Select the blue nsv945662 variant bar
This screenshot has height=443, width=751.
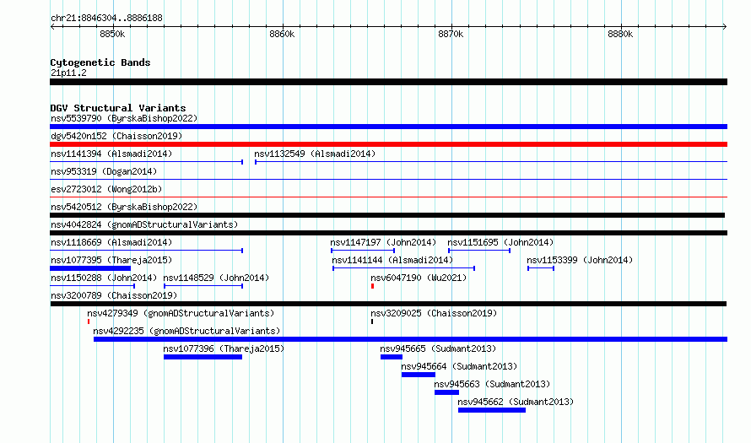point(491,410)
